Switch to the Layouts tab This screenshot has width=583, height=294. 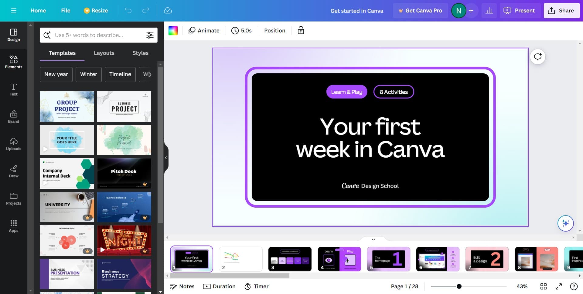coord(104,53)
